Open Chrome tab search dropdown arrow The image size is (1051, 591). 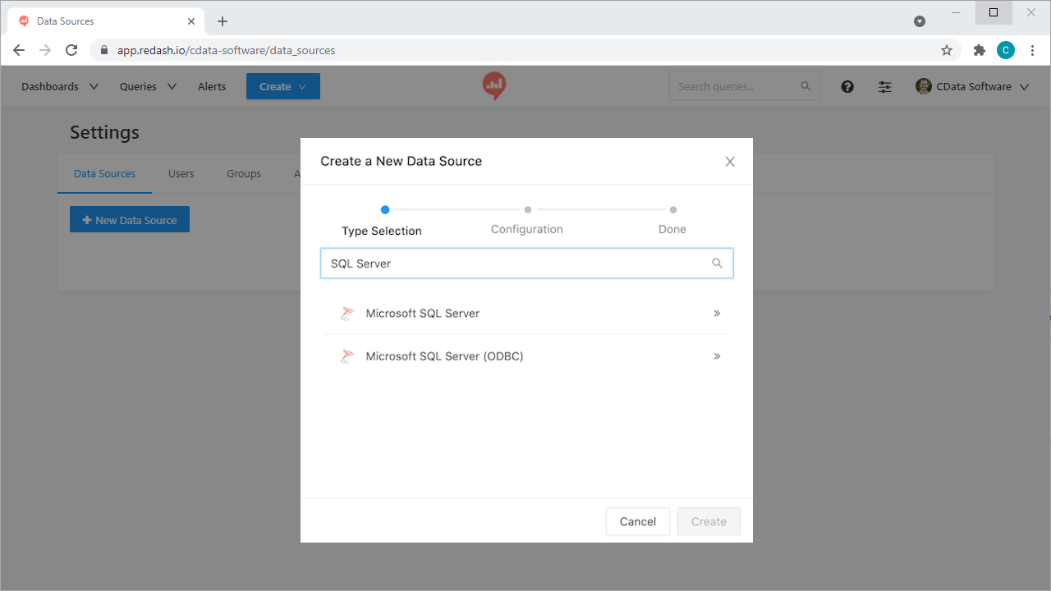(920, 21)
